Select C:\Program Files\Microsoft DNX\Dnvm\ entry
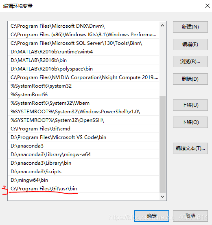 (x=84, y=26)
